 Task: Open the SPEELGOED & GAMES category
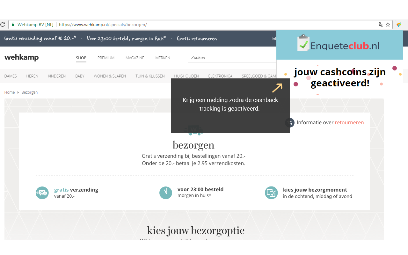(x=259, y=76)
